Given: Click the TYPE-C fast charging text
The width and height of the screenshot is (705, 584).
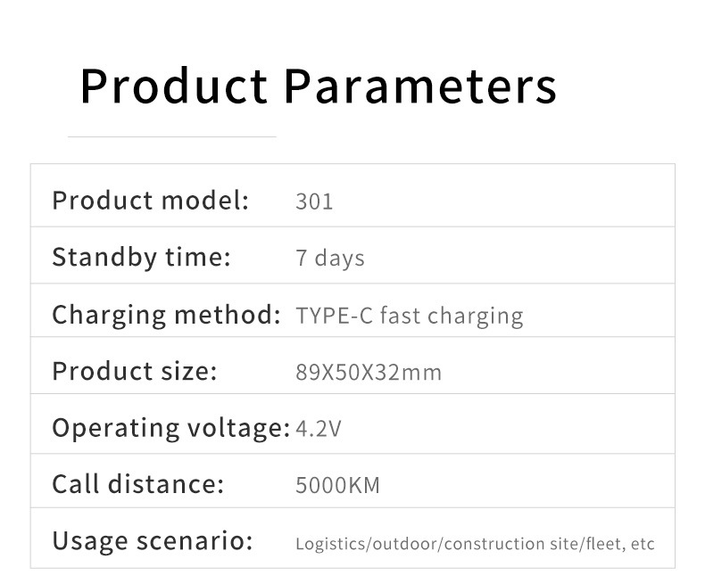Looking at the screenshot, I should tap(409, 316).
